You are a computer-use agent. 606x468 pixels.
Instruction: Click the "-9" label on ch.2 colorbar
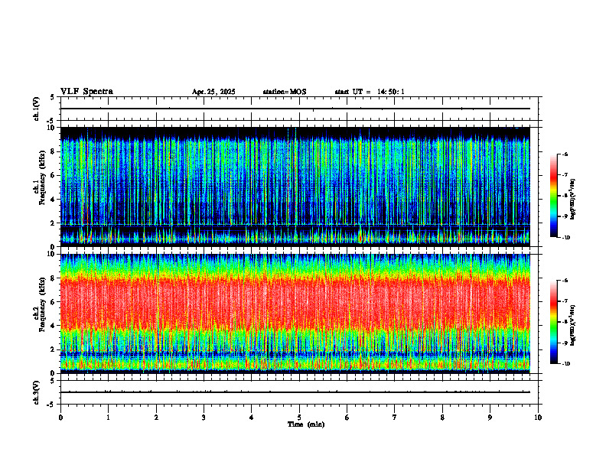pyautogui.click(x=565, y=343)
